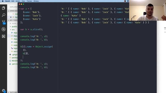Open the Action menu
Viewport: 166px width, 93px height.
pyautogui.click(x=18, y=1)
